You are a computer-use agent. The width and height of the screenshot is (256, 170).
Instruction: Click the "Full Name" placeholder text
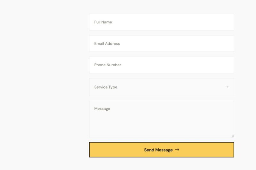pyautogui.click(x=103, y=22)
